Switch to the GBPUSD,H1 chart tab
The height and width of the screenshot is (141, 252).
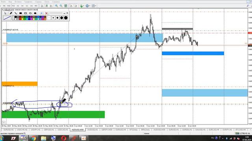pos(49,130)
